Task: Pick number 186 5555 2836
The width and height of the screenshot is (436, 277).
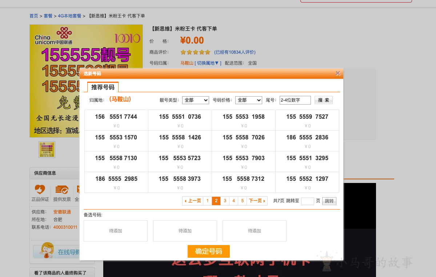Action: point(307,141)
